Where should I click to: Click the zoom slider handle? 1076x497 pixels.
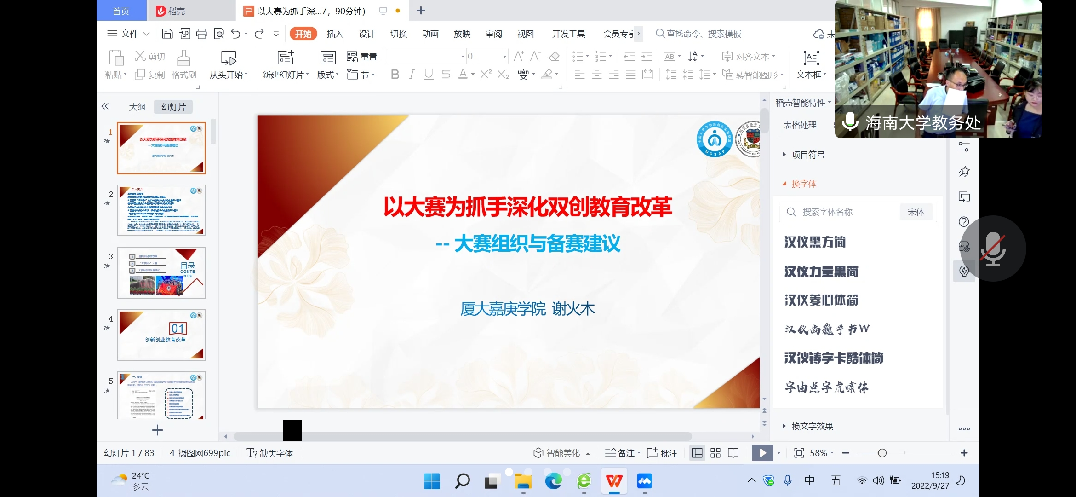point(882,453)
